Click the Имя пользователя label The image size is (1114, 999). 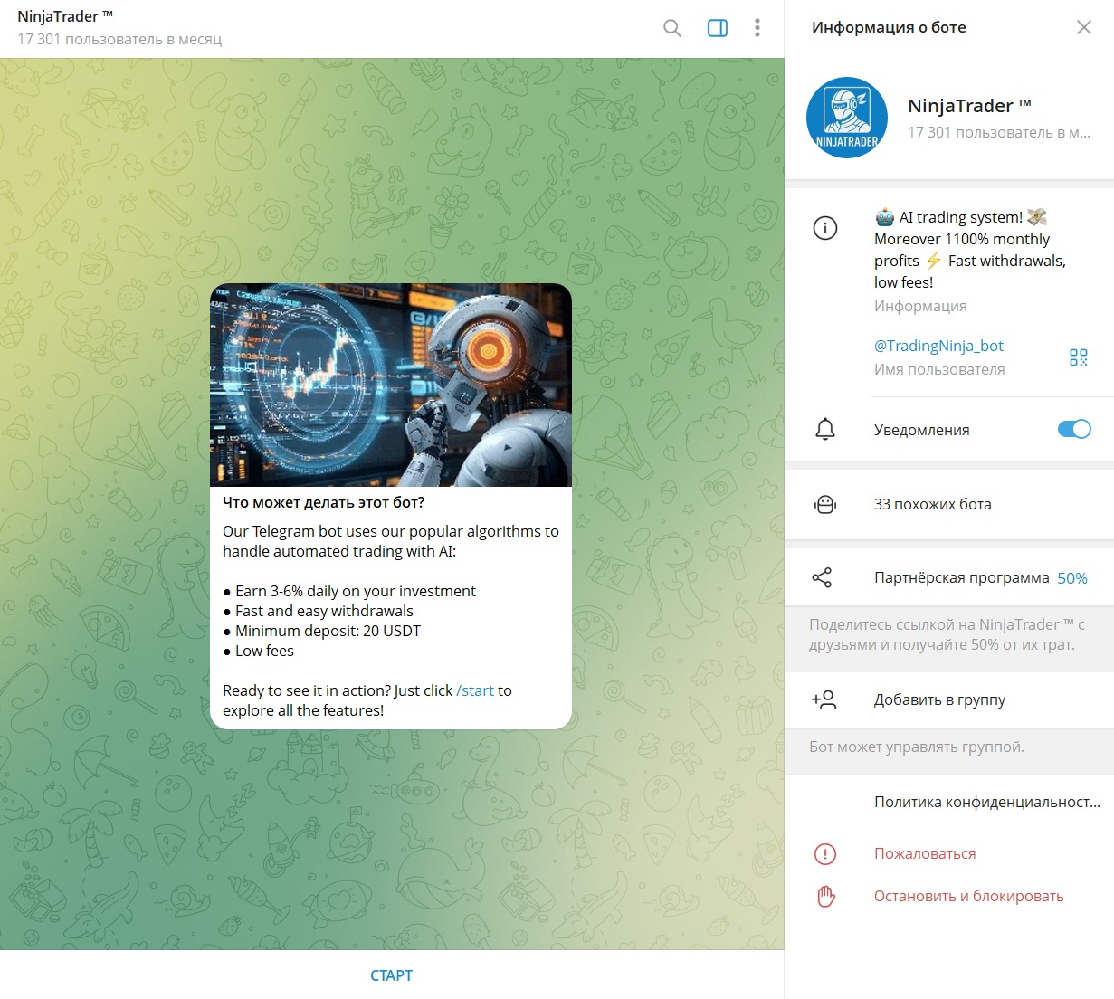(939, 369)
